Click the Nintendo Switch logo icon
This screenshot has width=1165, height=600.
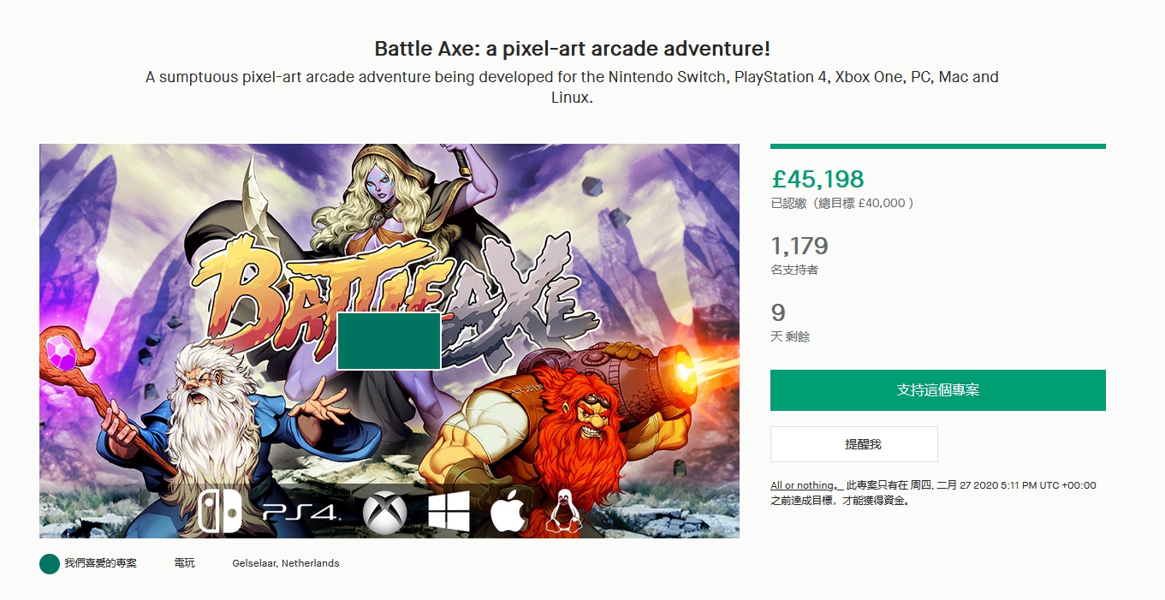pyautogui.click(x=219, y=511)
